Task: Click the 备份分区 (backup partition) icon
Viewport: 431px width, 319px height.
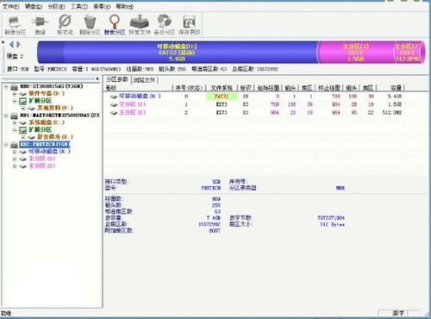Action: point(164,22)
